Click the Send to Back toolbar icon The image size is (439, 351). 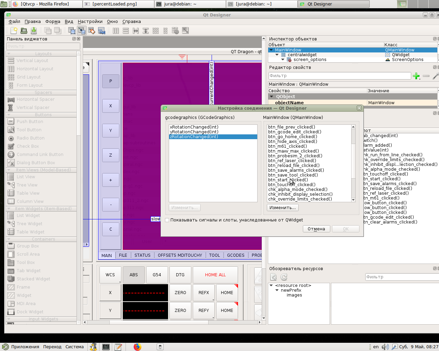pyautogui.click(x=48, y=31)
